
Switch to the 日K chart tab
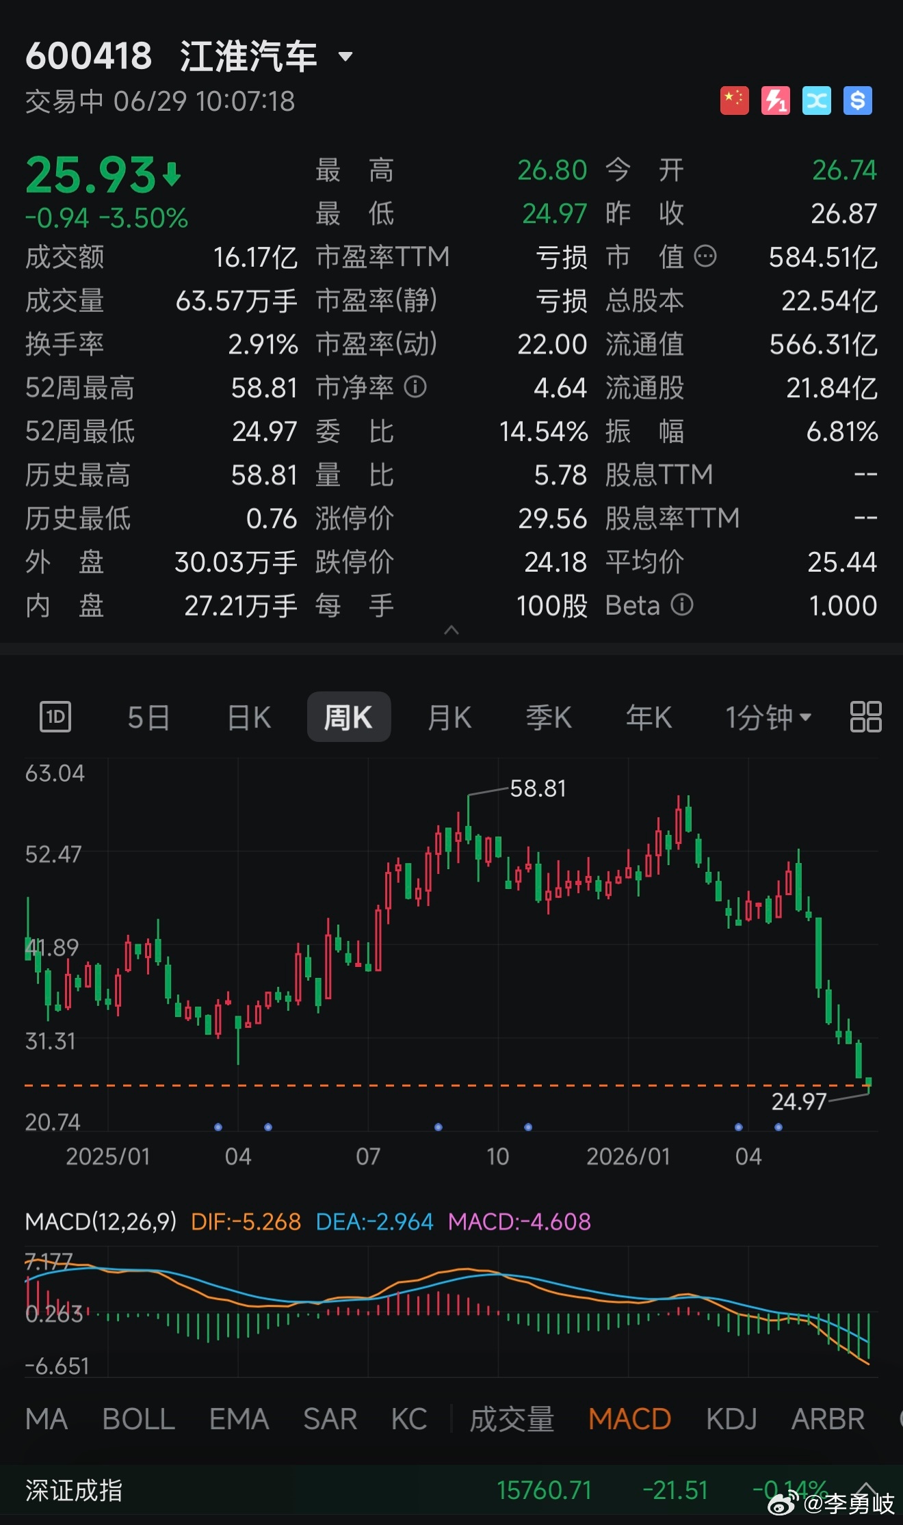tap(249, 717)
